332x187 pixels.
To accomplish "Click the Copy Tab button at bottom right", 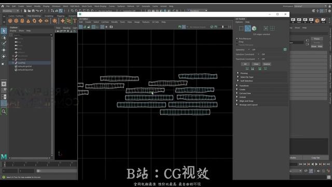I will pos(315,158).
